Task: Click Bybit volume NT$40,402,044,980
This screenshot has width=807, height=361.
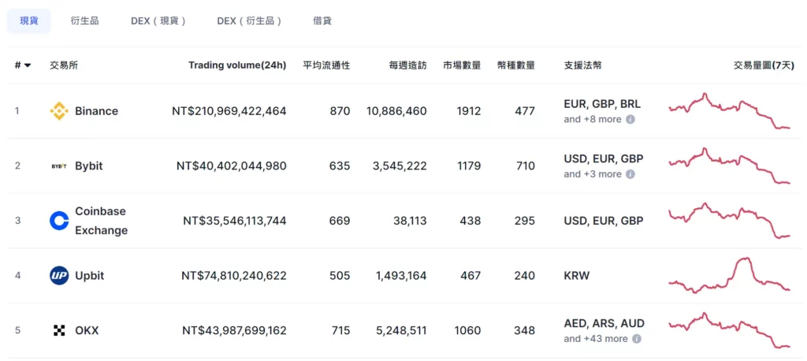Action: coord(232,166)
